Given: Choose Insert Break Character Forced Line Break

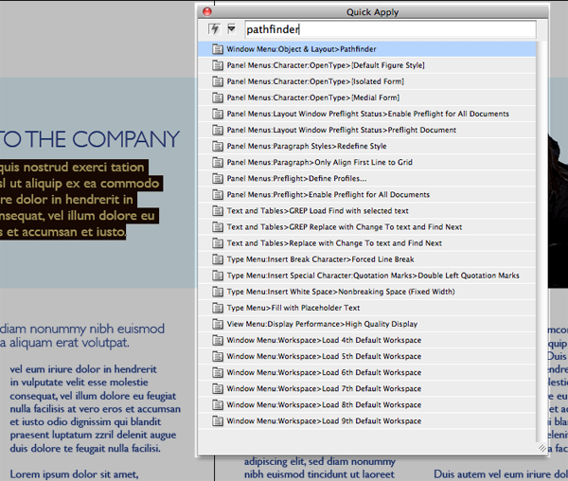Looking at the screenshot, I should [320, 259].
